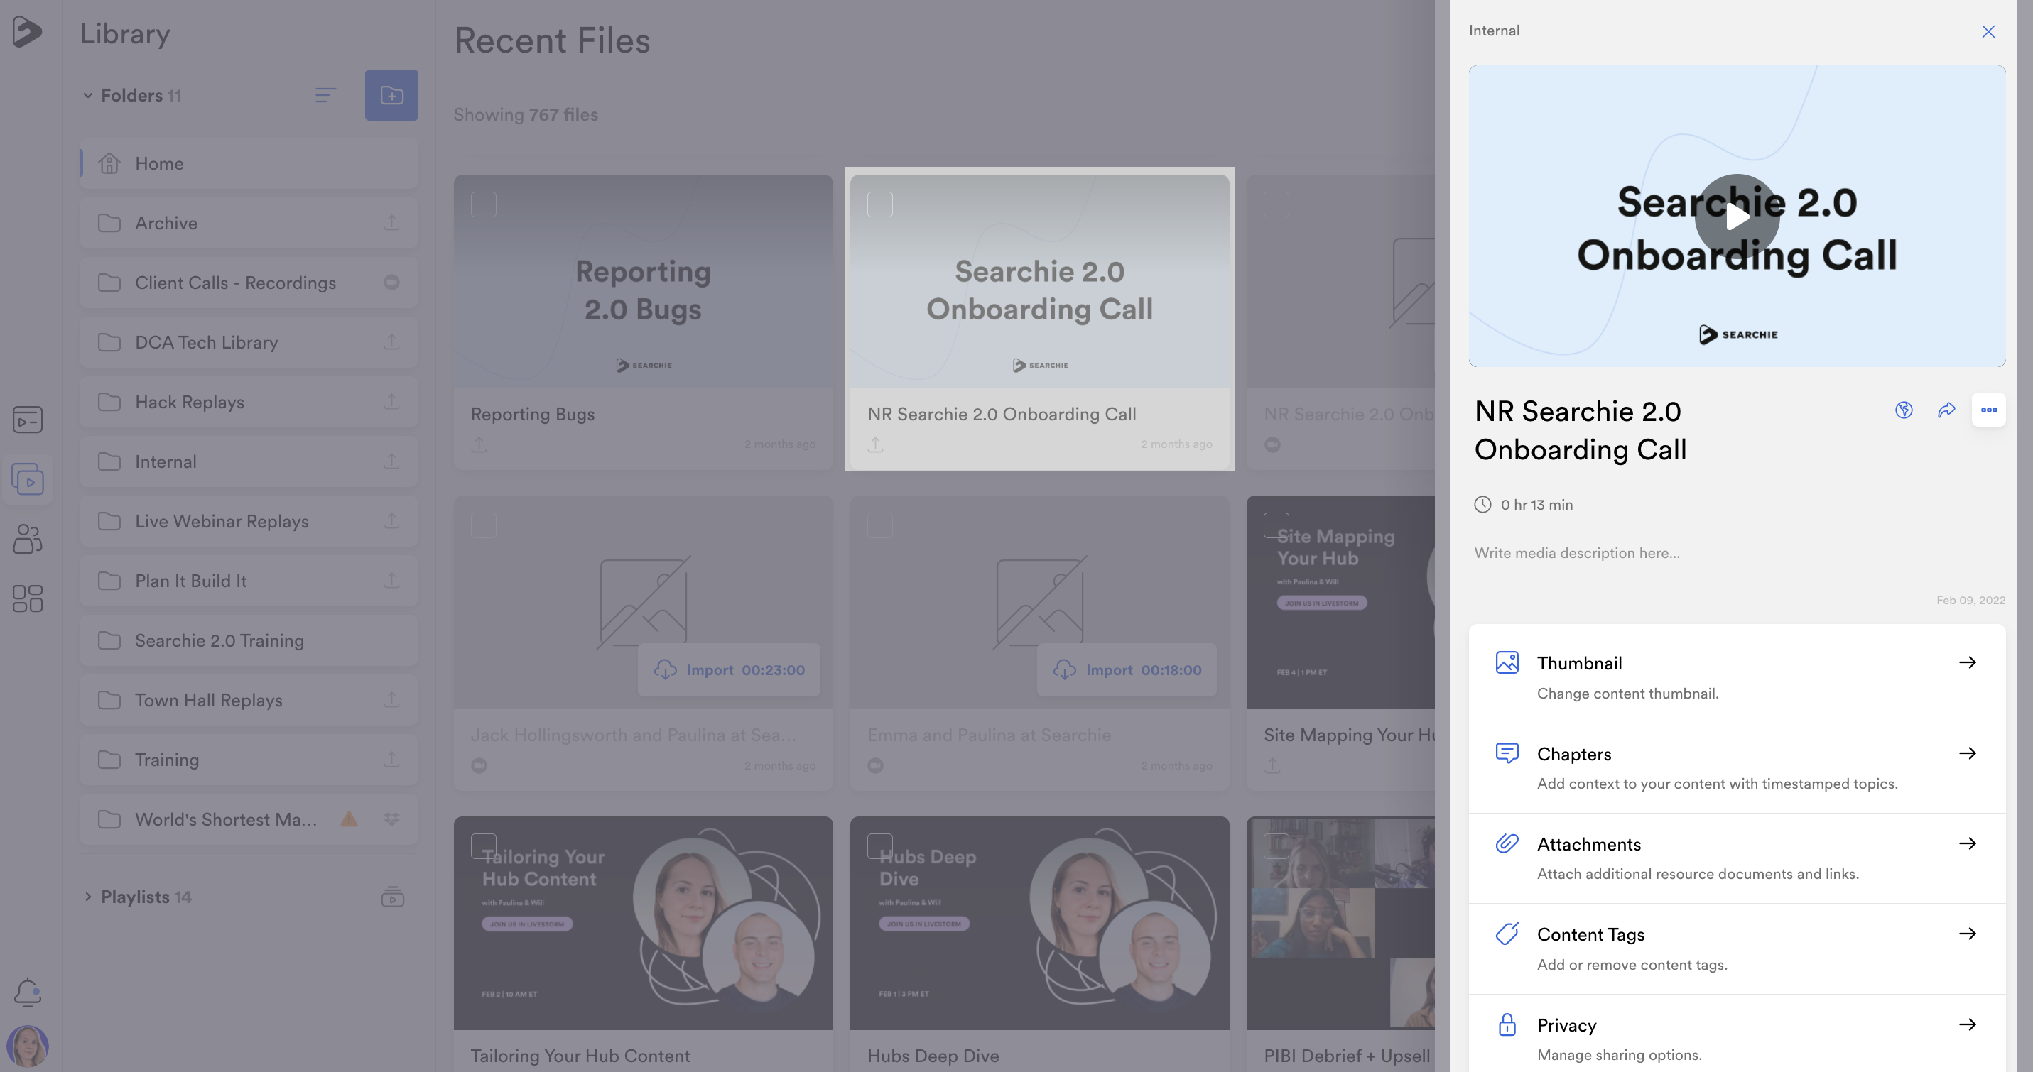Screen dimensions: 2033x1072
Task: Open the Searchie 2.0 Training folder
Action: [x=249, y=640]
